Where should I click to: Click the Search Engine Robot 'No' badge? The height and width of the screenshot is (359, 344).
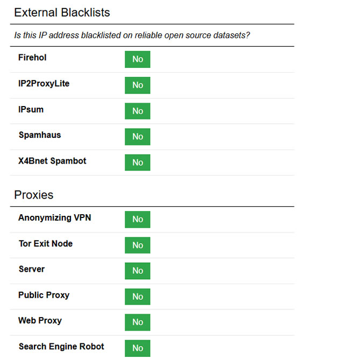(138, 348)
